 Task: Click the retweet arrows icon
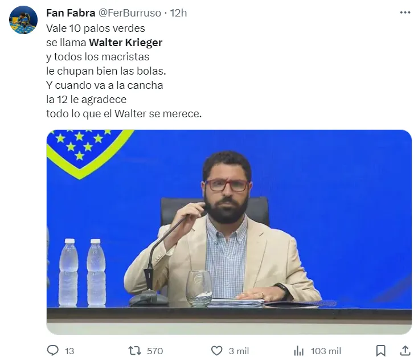[x=134, y=350]
